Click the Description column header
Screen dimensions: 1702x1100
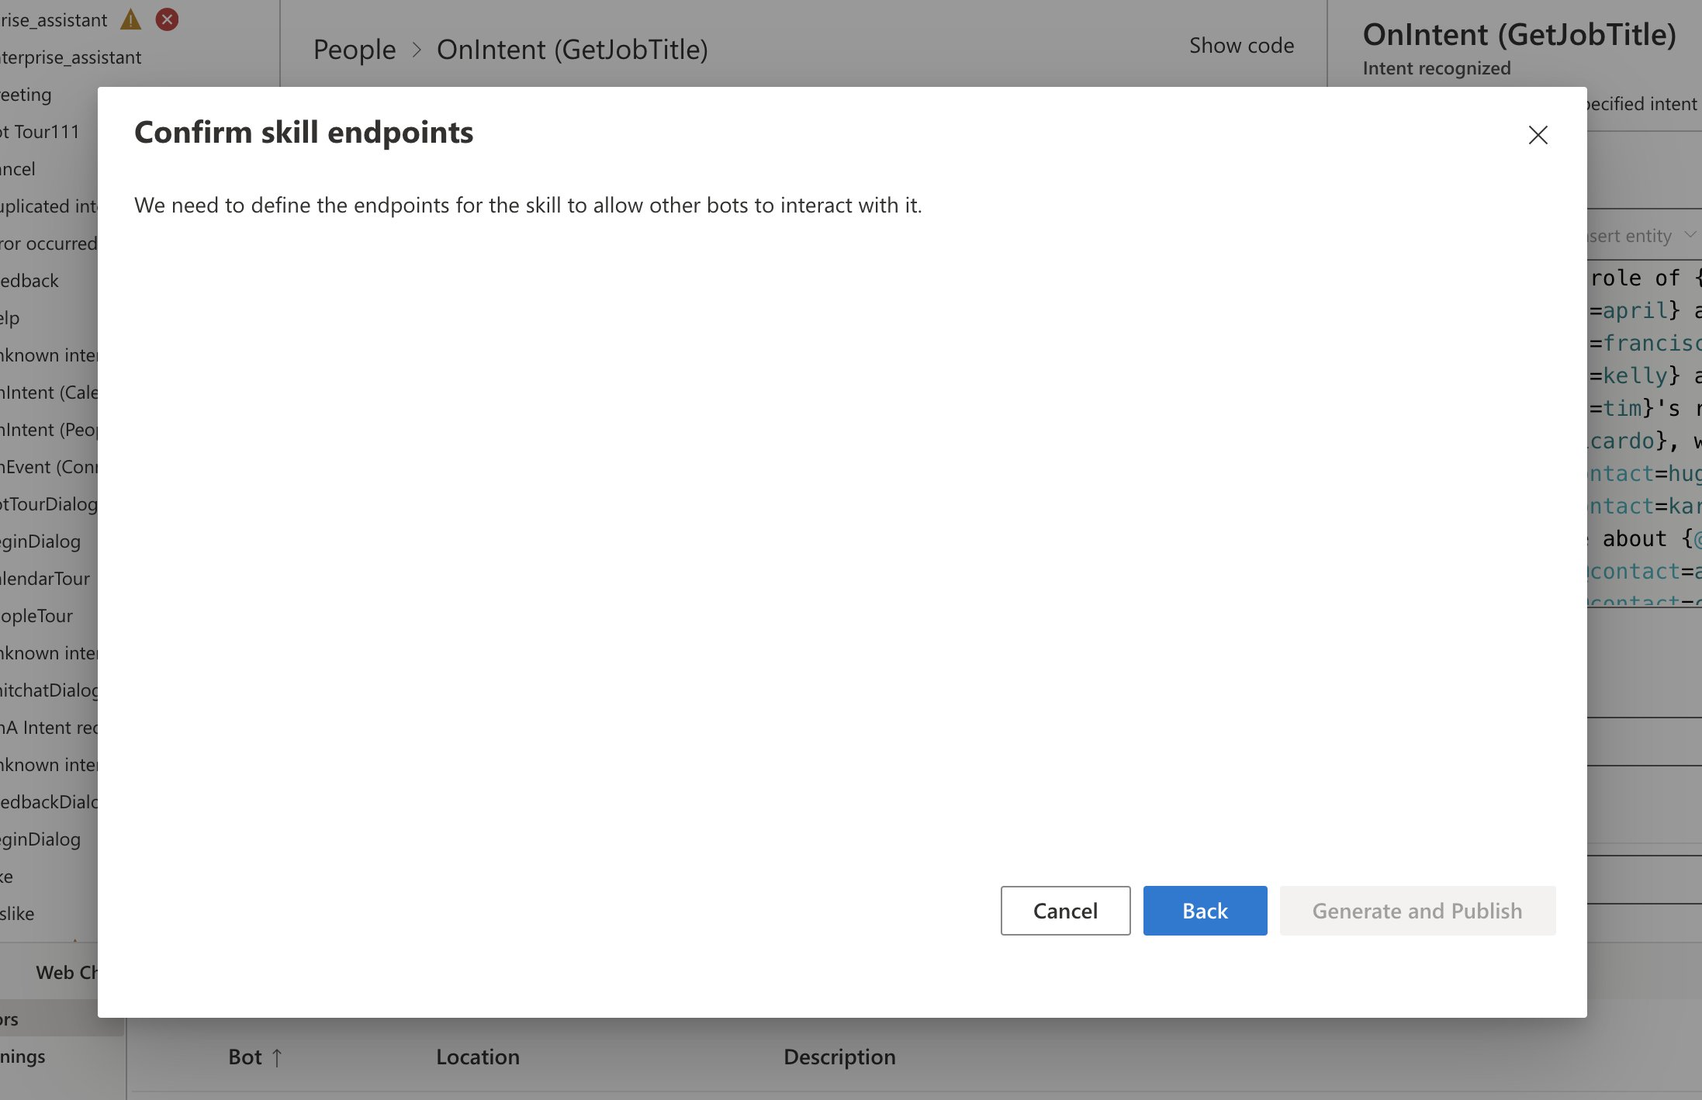[x=839, y=1057]
